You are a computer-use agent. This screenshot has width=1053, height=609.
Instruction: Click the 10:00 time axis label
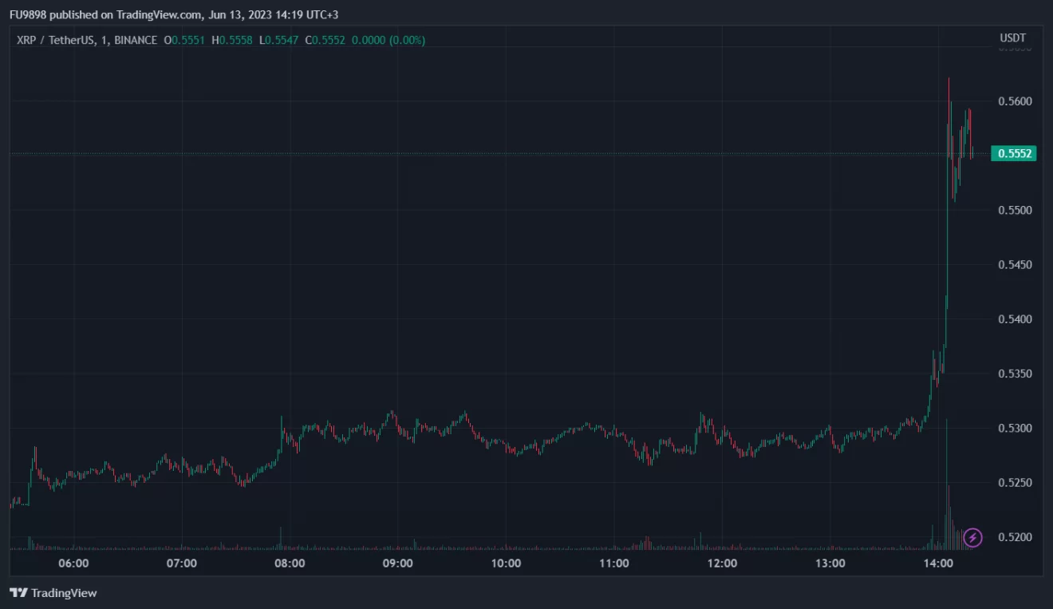coord(506,564)
